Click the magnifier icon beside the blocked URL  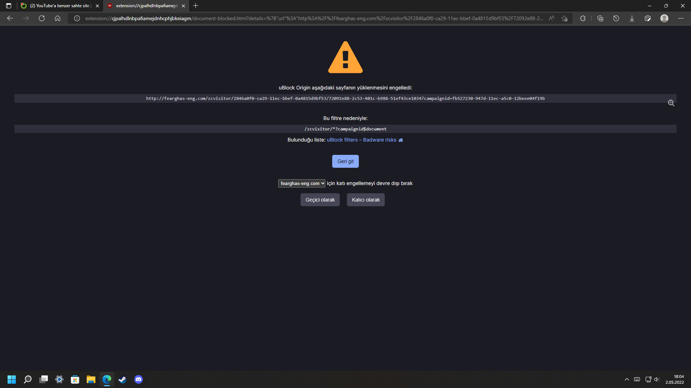(x=671, y=103)
